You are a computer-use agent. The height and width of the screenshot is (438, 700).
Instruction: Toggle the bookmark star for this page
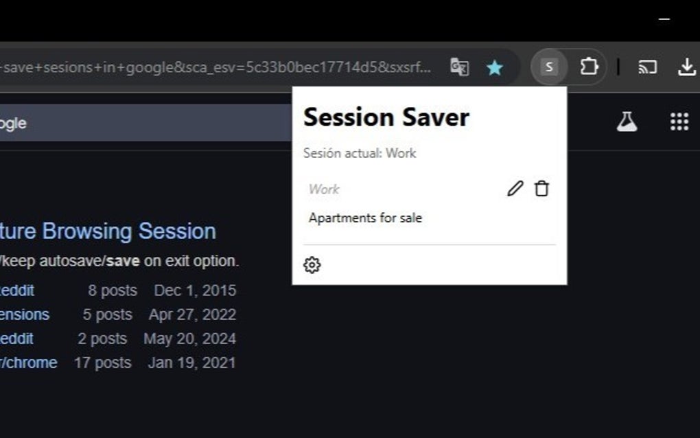pos(495,67)
